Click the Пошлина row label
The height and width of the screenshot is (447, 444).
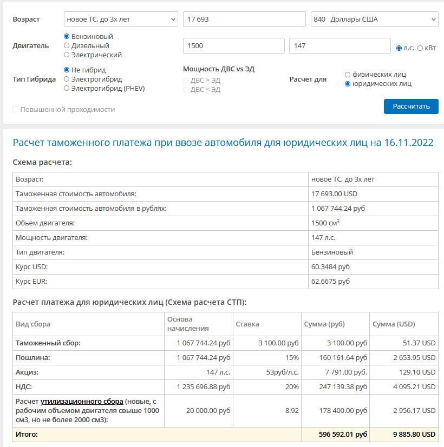coord(33,357)
